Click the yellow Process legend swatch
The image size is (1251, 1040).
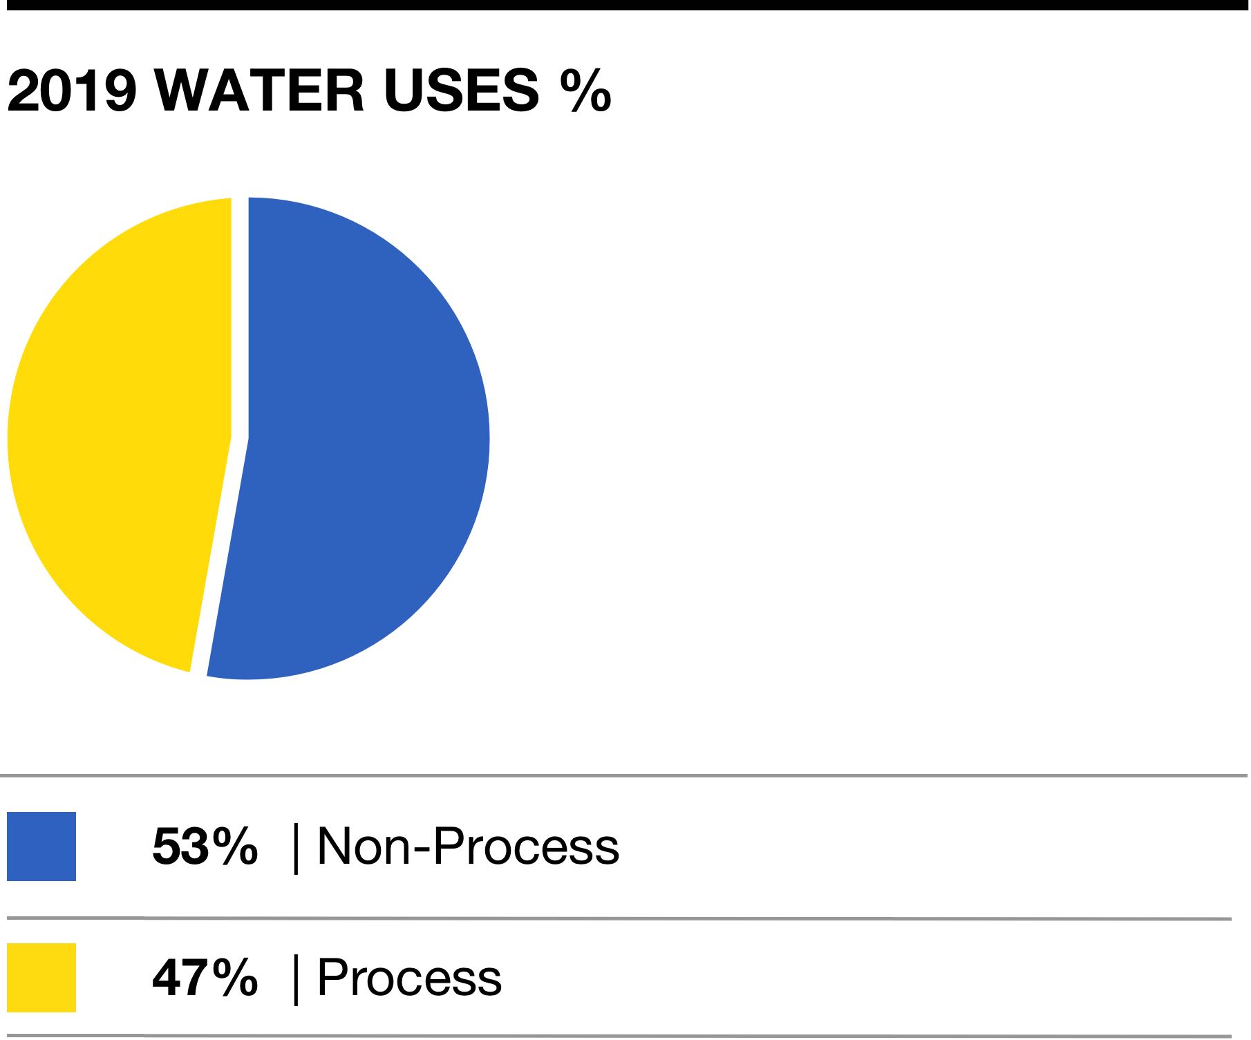click(x=41, y=978)
